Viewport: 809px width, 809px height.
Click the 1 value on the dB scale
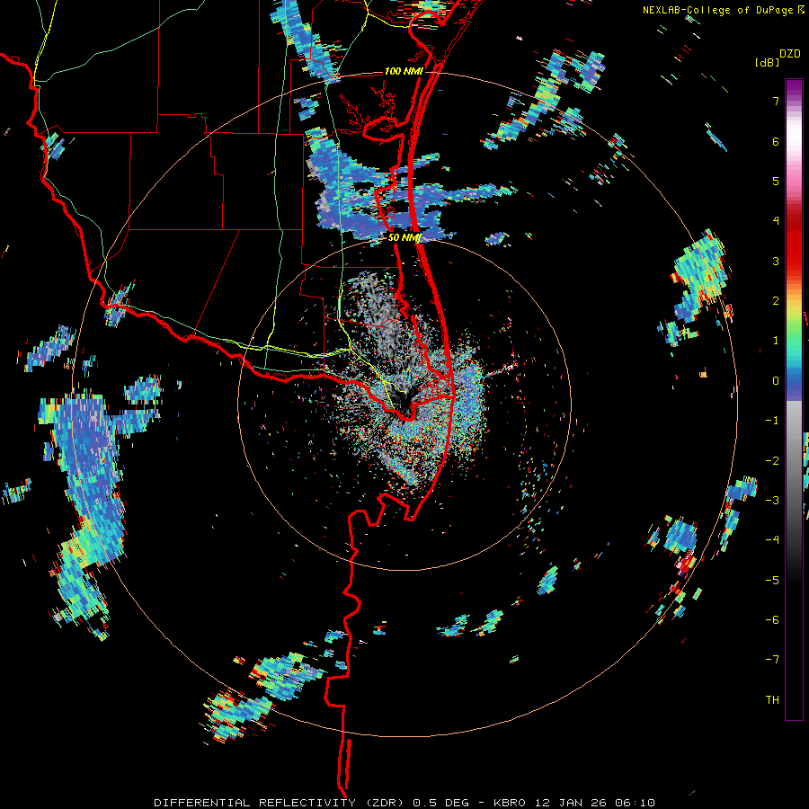tap(776, 340)
